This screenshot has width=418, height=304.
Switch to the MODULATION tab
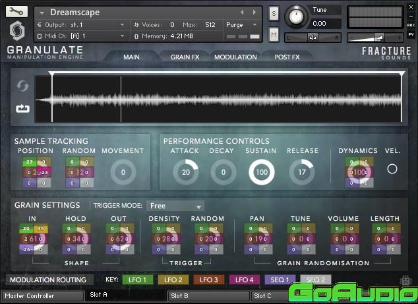pyautogui.click(x=235, y=57)
